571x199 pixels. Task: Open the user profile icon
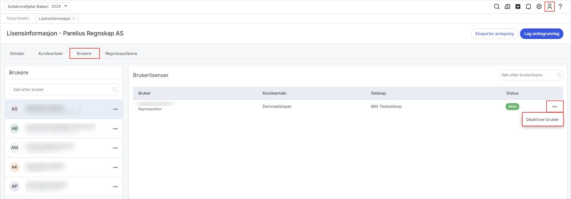(x=549, y=7)
